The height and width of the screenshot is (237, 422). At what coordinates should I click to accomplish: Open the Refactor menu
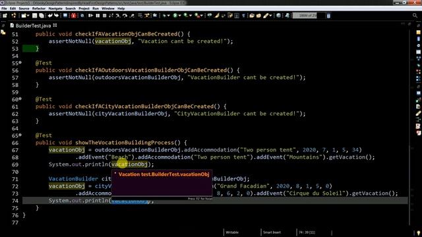[39, 9]
